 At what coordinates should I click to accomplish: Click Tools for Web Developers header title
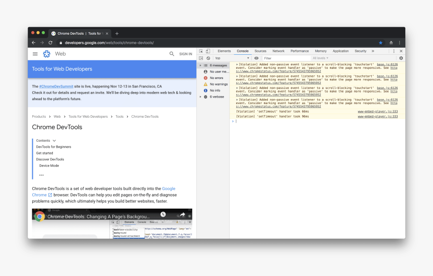(x=62, y=69)
